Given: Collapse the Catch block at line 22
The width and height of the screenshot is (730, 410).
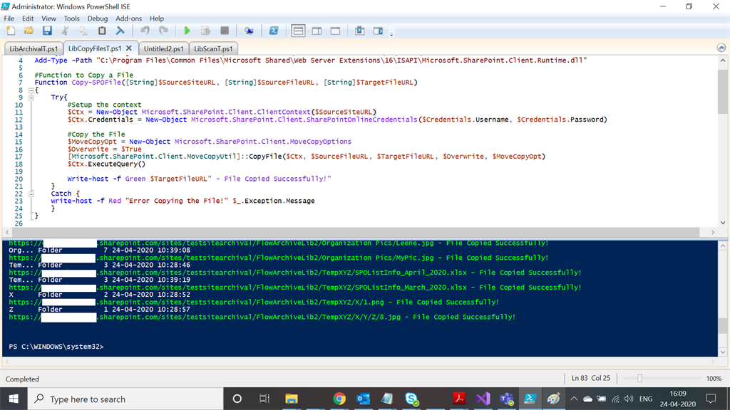Looking at the screenshot, I should 31,194.
